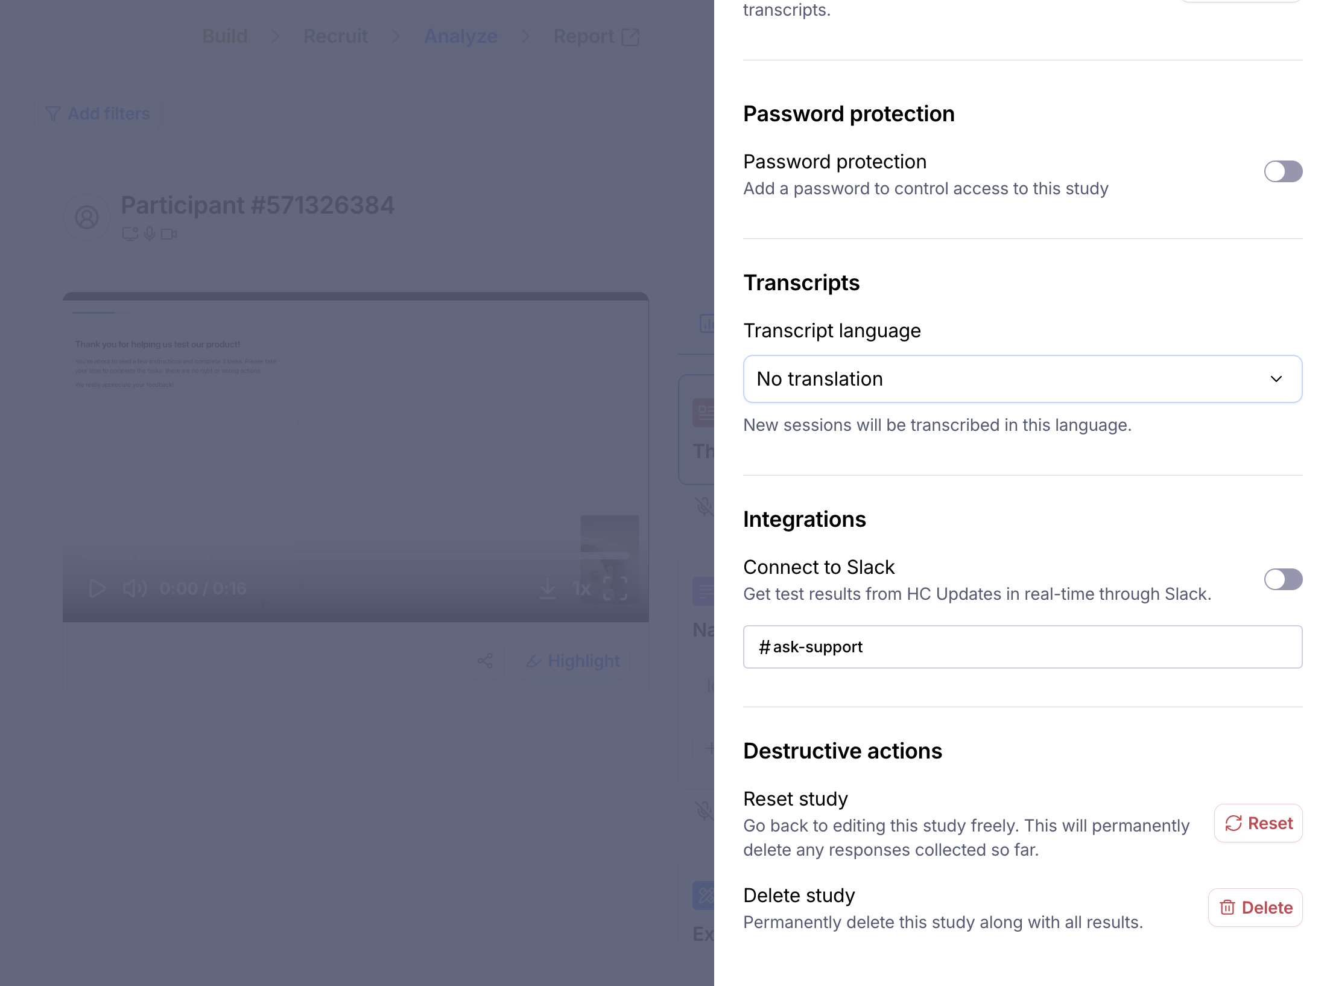Viewport: 1327px width, 986px height.
Task: Click the download icon in video controls
Action: [x=548, y=588]
